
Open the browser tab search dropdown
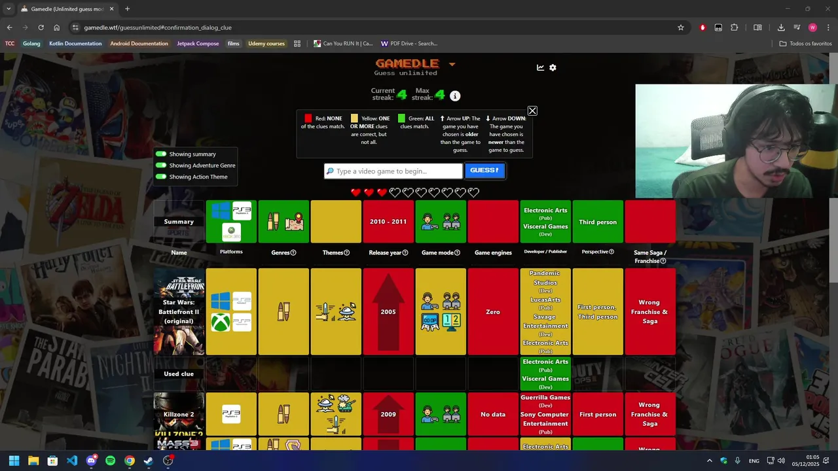[x=9, y=9]
